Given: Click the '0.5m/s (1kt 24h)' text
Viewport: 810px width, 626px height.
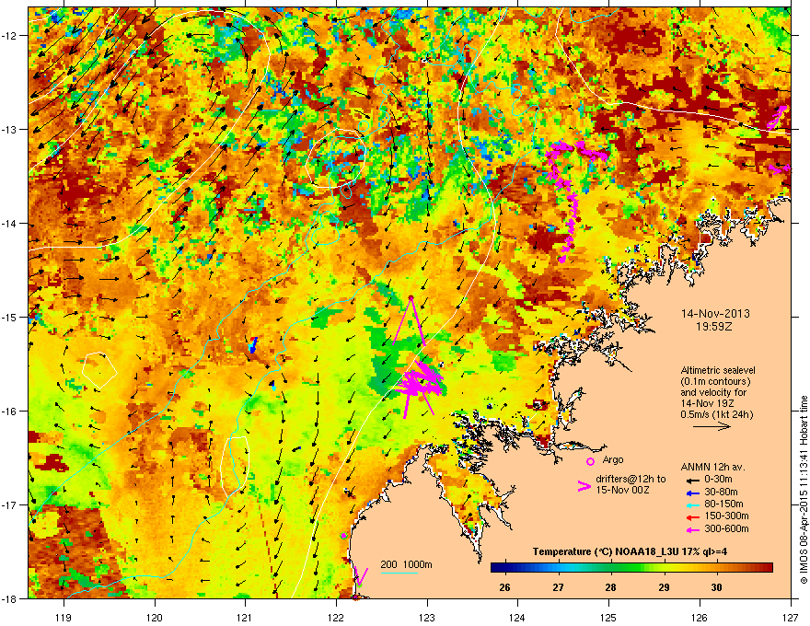Looking at the screenshot, I should (716, 414).
